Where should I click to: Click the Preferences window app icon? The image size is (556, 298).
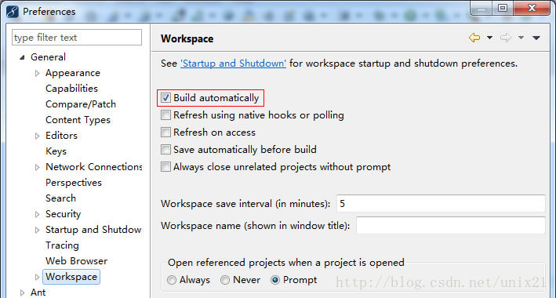(x=13, y=11)
